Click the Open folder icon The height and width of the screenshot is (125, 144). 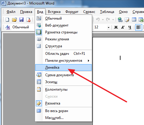pos(14,20)
